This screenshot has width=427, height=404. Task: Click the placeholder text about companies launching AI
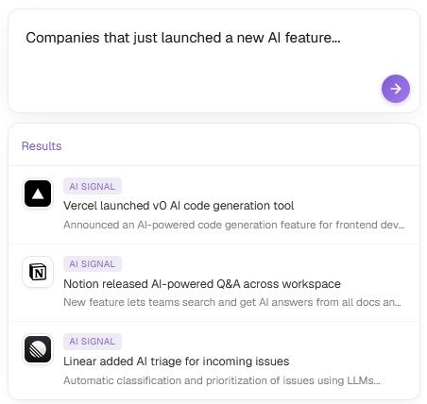(183, 38)
